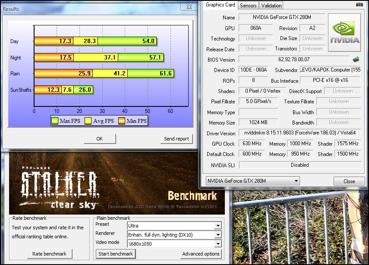Click the S.T.A.L.K.E.R. Clear Sky logo banner
The image size is (369, 265).
tap(117, 183)
